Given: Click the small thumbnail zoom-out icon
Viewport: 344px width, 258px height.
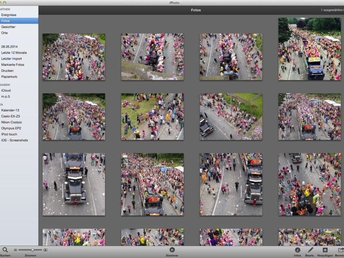Looking at the screenshot, I should point(15,250).
